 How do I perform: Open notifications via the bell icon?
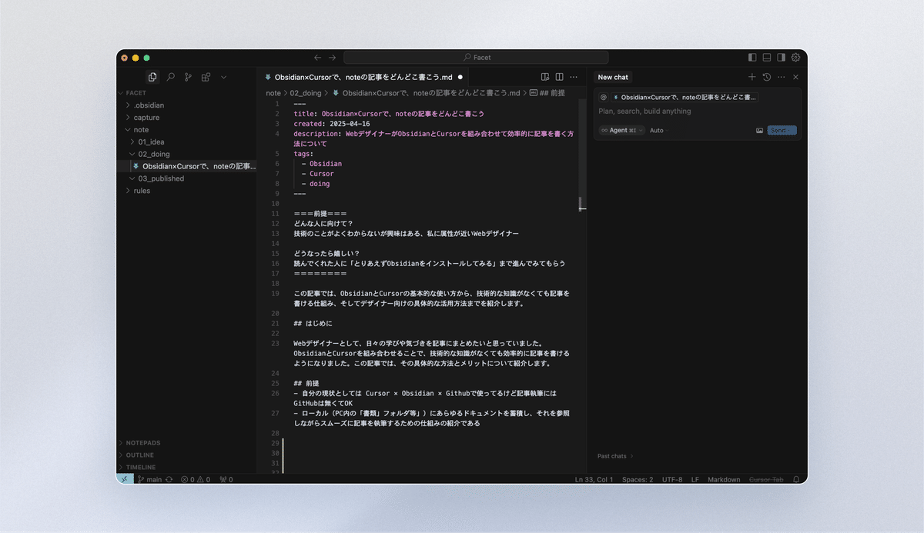click(x=796, y=479)
